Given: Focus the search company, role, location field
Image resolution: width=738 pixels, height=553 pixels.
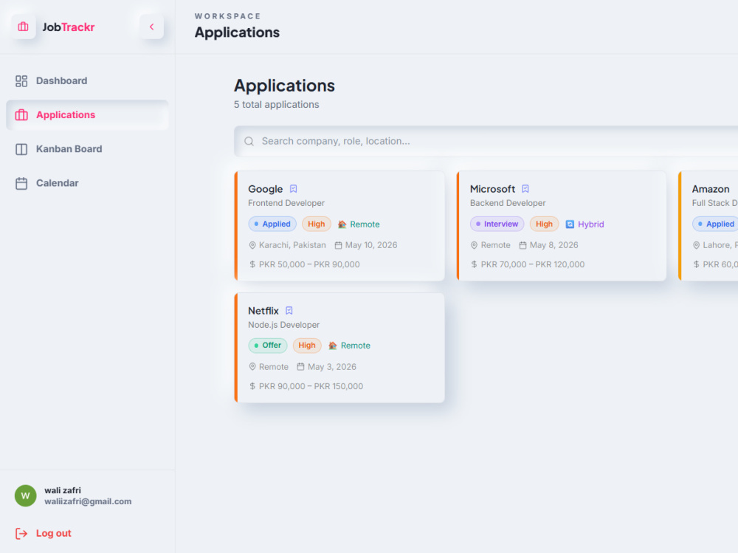Looking at the screenshot, I should (x=486, y=141).
